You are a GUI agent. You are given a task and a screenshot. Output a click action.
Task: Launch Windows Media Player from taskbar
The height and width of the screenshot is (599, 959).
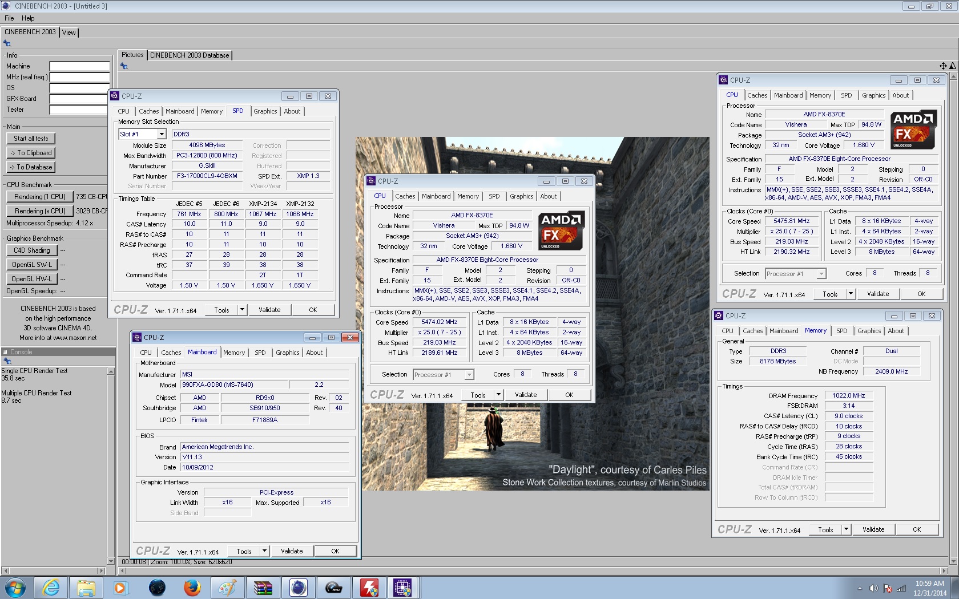pyautogui.click(x=120, y=587)
